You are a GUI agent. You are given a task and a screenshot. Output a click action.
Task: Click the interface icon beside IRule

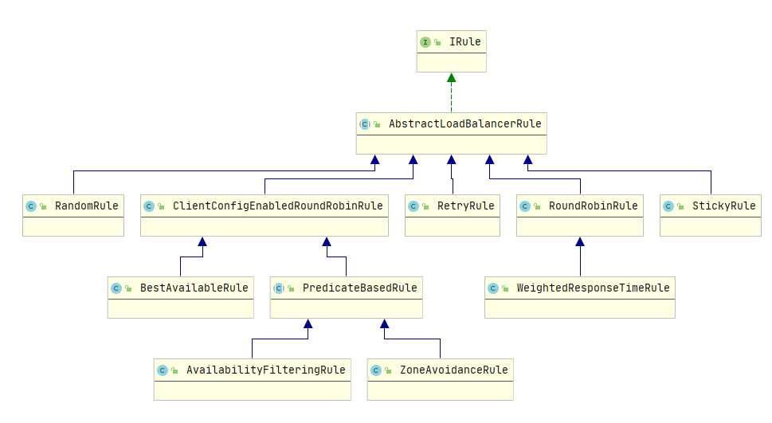point(425,42)
